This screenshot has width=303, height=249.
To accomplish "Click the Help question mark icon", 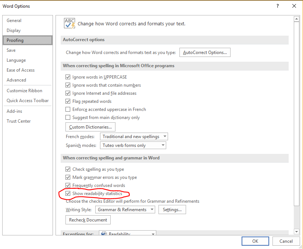I will click(278, 6).
